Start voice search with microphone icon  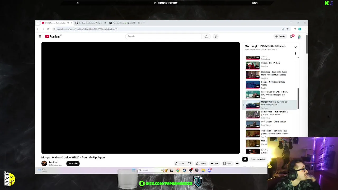215,36
